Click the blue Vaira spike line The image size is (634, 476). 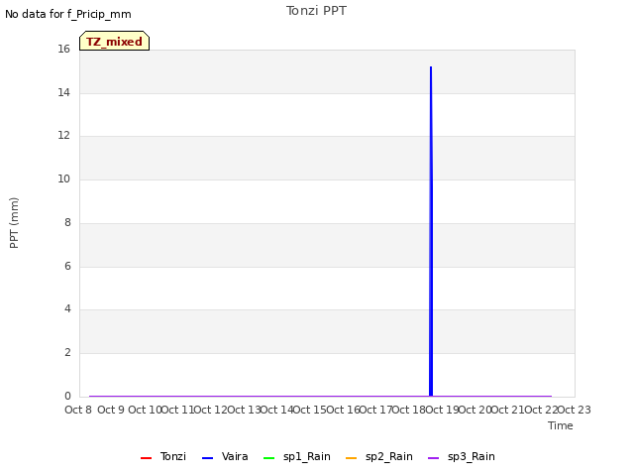click(x=431, y=231)
